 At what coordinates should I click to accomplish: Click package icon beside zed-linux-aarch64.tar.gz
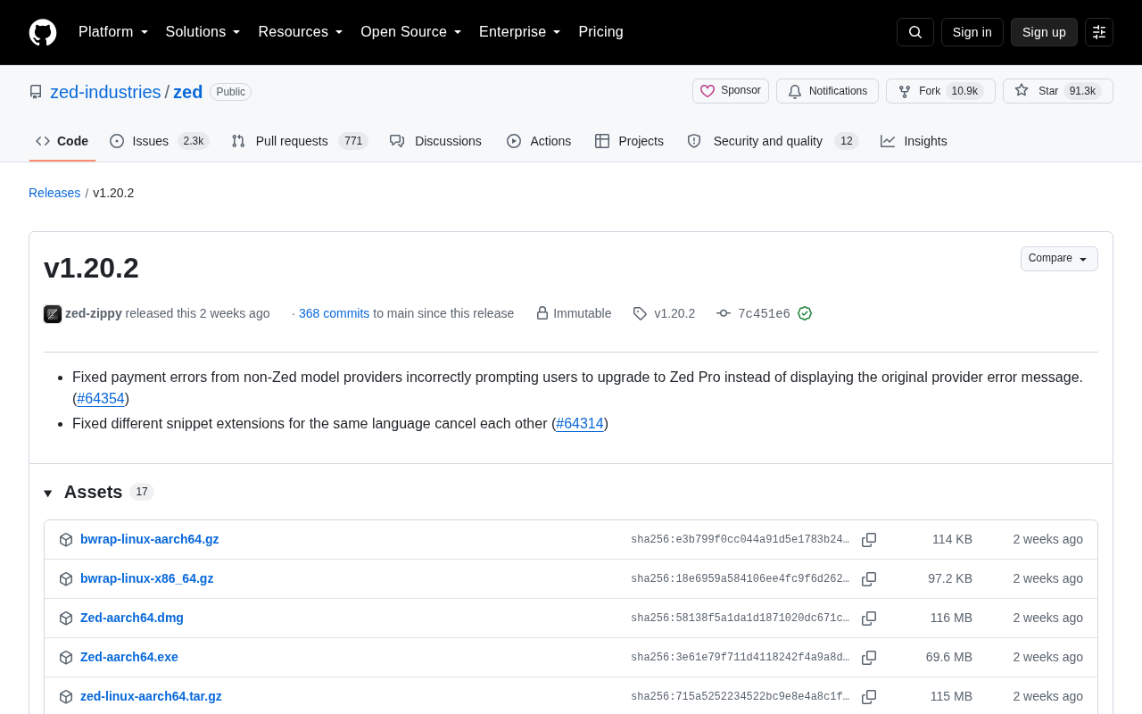(66, 697)
